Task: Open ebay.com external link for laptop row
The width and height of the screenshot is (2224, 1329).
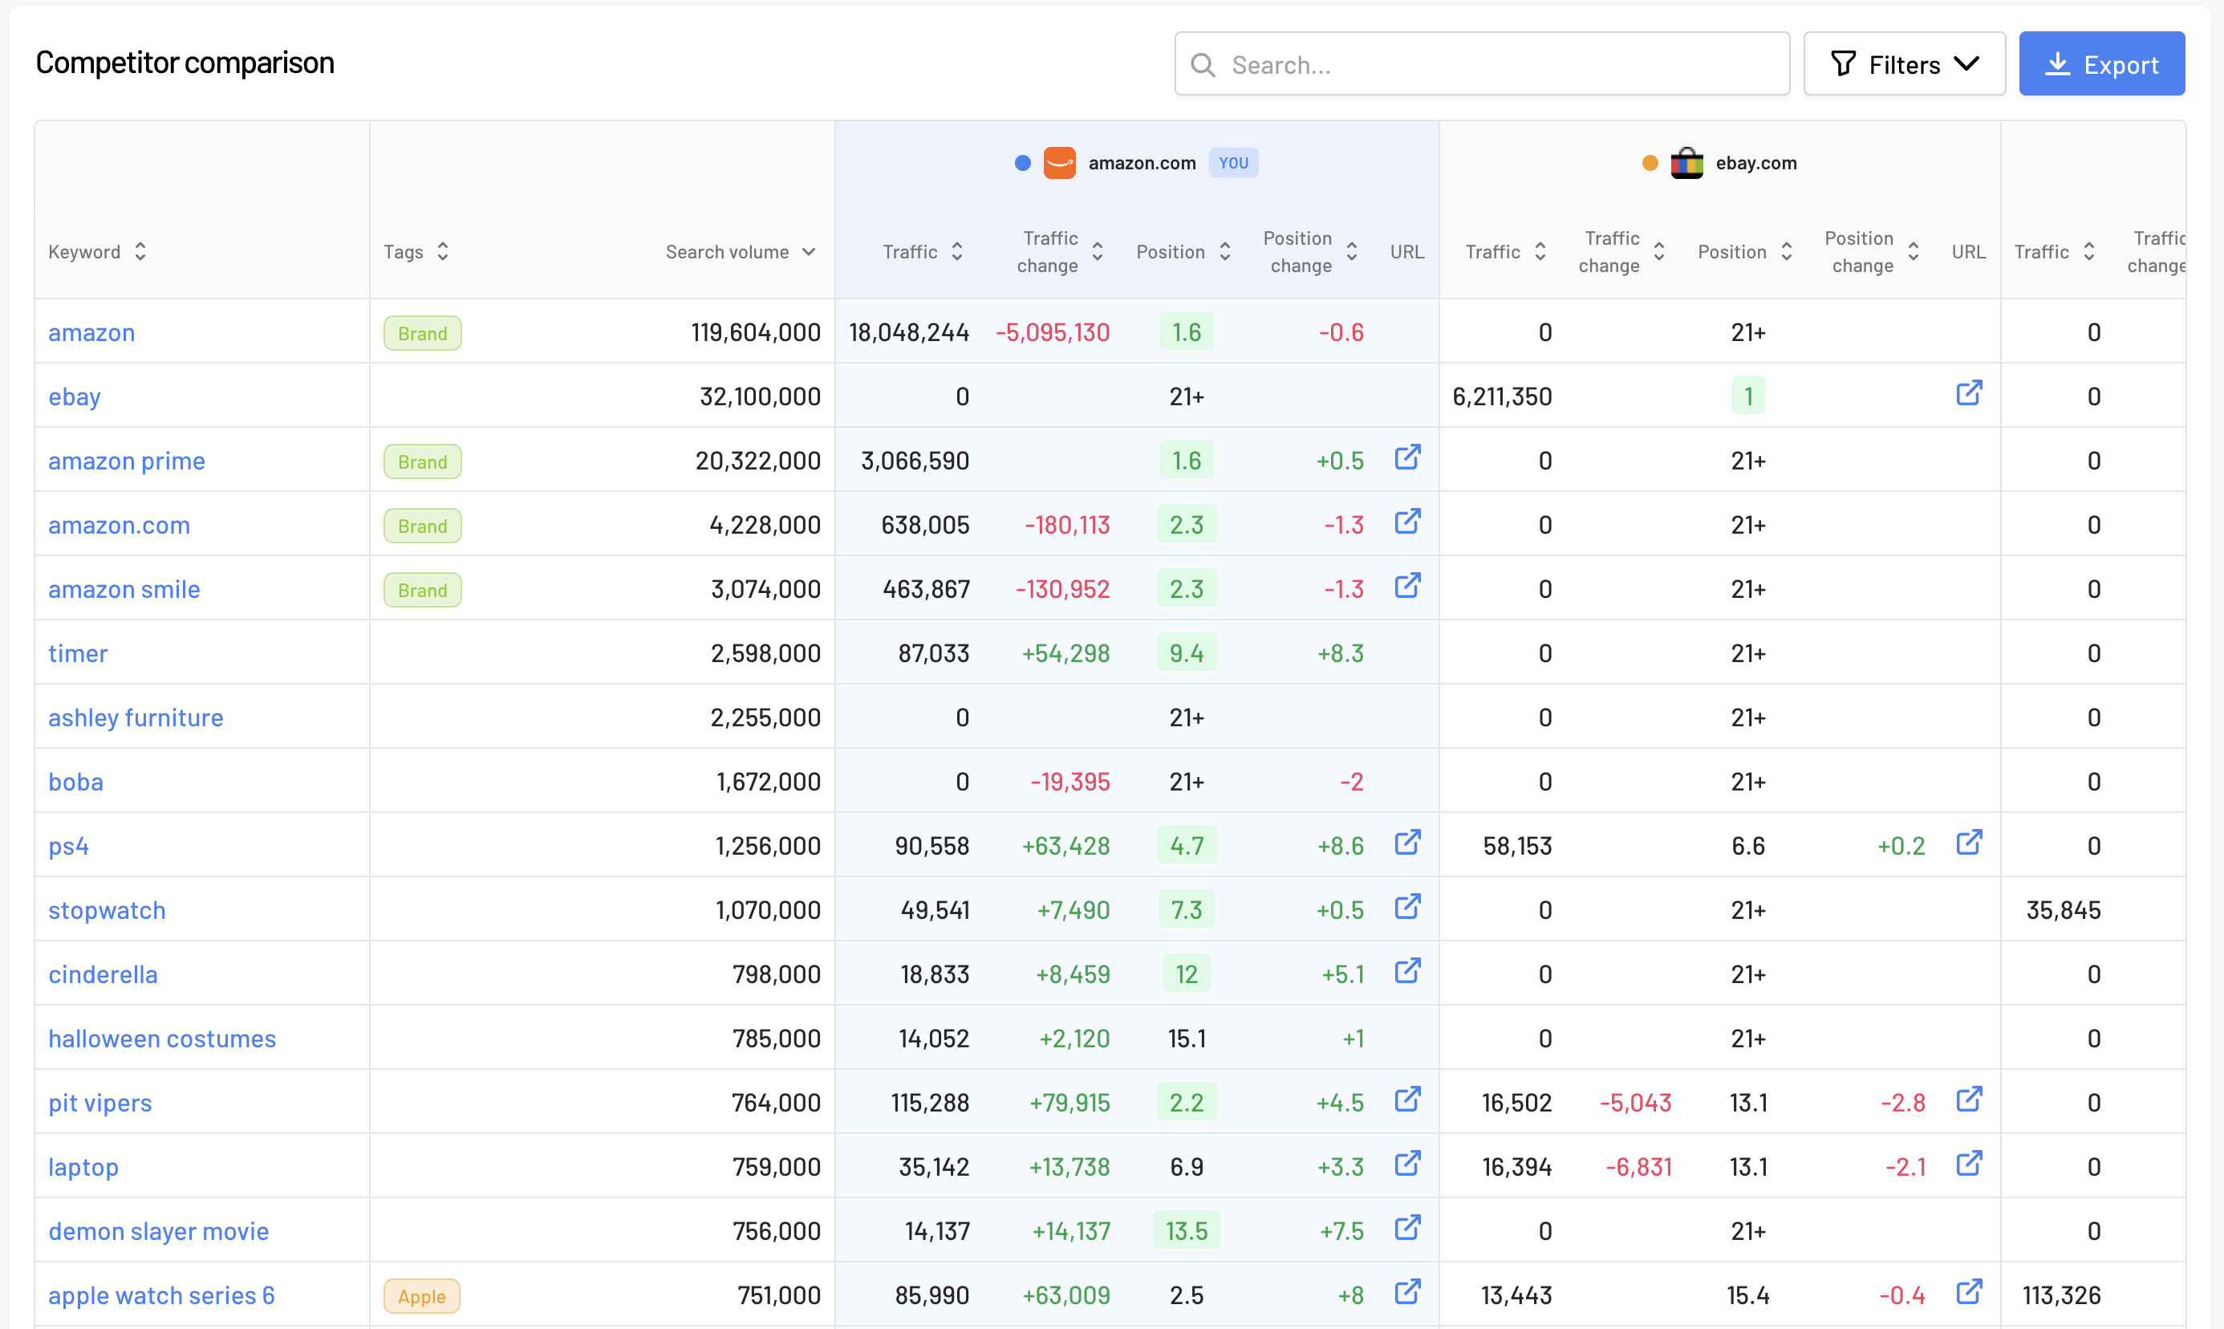Action: coord(1968,1164)
